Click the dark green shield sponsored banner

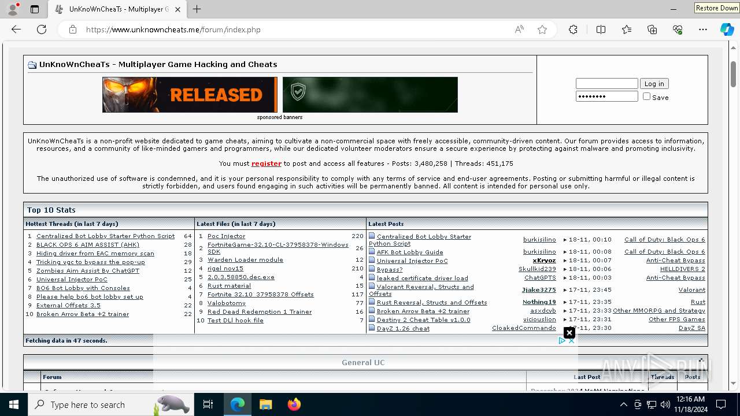coord(370,95)
